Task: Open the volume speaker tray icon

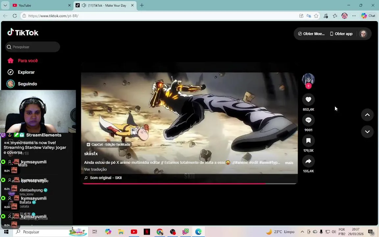Action: (334, 232)
